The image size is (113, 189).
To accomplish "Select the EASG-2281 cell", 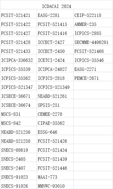I will (x=55, y=14).
